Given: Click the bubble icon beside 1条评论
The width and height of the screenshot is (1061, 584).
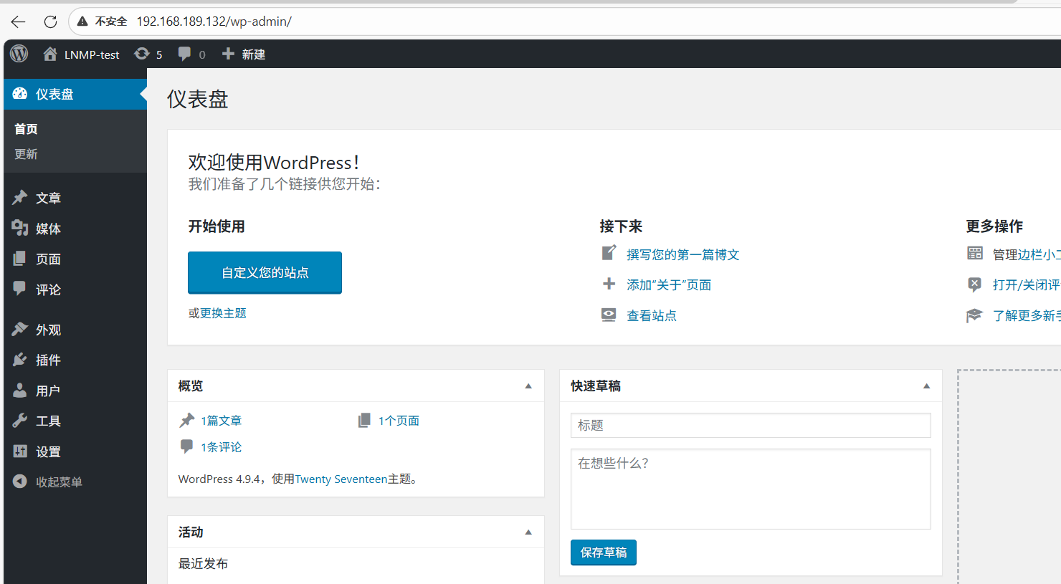Looking at the screenshot, I should coord(186,446).
